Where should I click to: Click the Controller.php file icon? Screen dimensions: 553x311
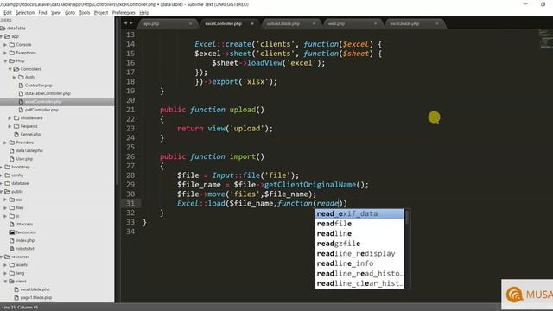21,86
